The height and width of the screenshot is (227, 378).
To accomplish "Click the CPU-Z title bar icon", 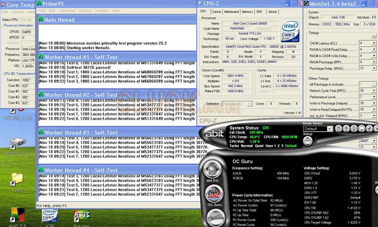I will (x=200, y=3).
